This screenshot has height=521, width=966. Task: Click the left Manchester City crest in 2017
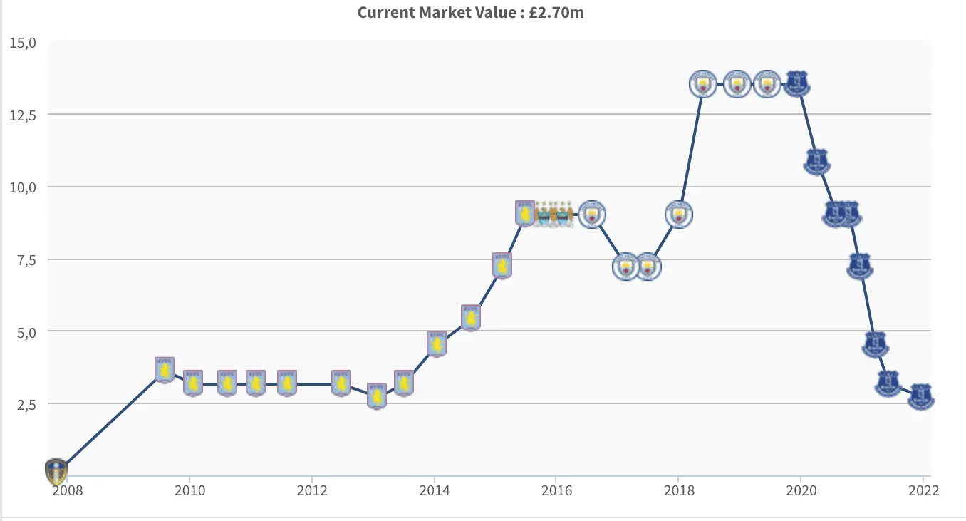626,267
